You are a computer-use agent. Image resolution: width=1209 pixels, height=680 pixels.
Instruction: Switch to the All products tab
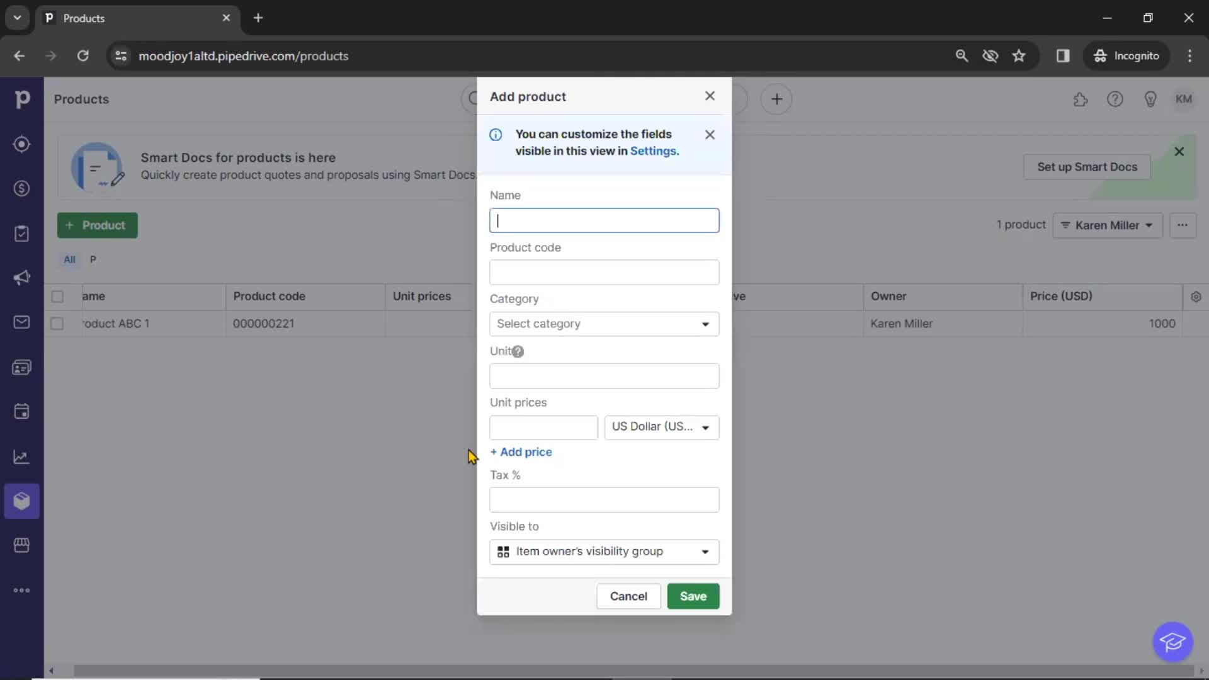pyautogui.click(x=69, y=259)
